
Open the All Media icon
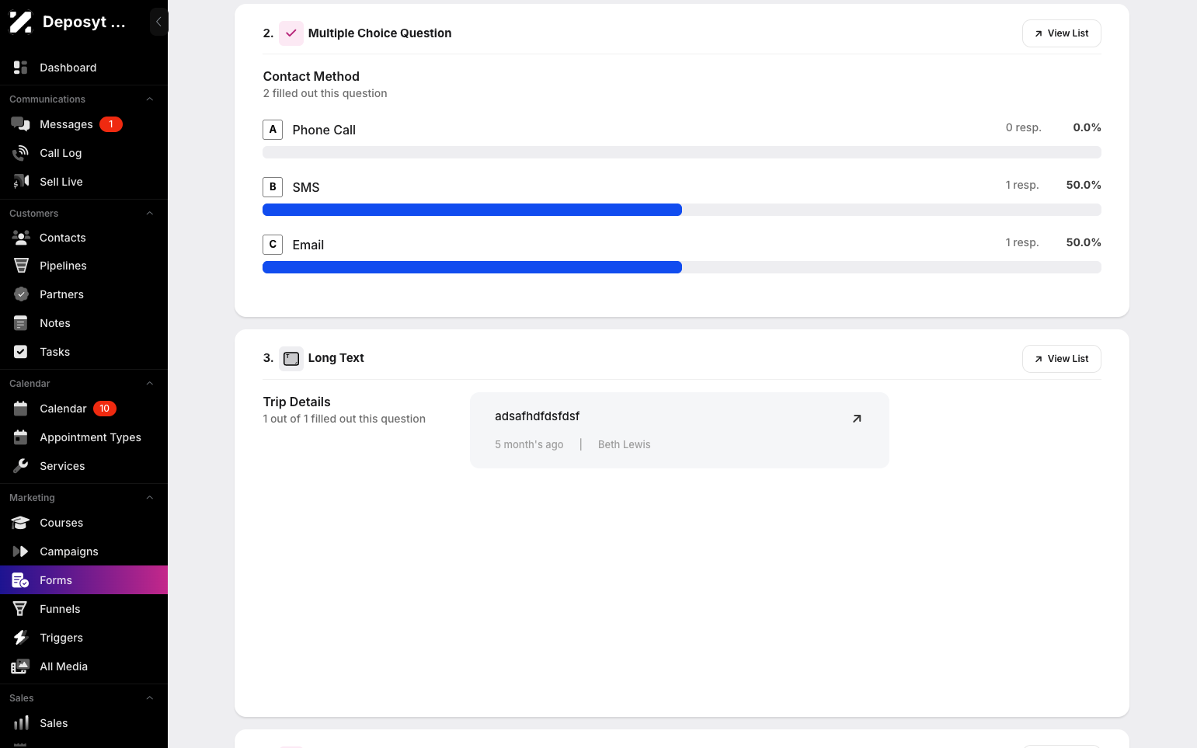click(x=21, y=666)
